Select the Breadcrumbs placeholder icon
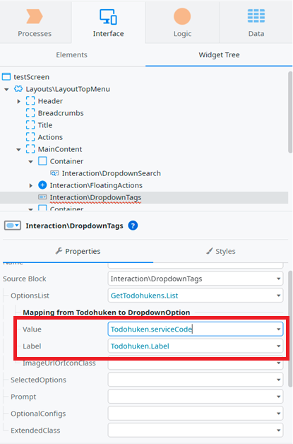293x444 pixels. [30, 113]
